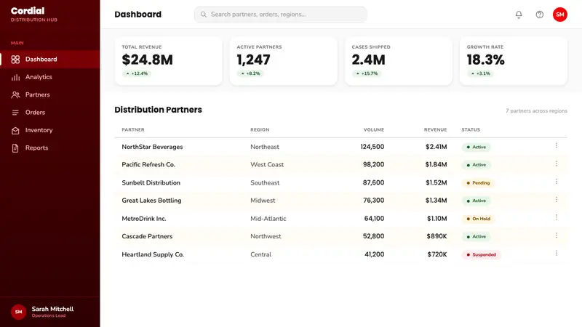Open row menu for Great Lakes Bottling

tap(556, 199)
